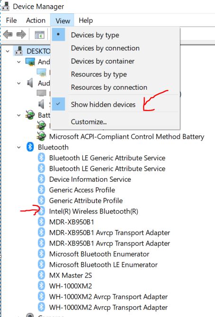This screenshot has width=215, height=317.
Task: Click the Forward arrow toolbar icon
Action: pos(21,34)
